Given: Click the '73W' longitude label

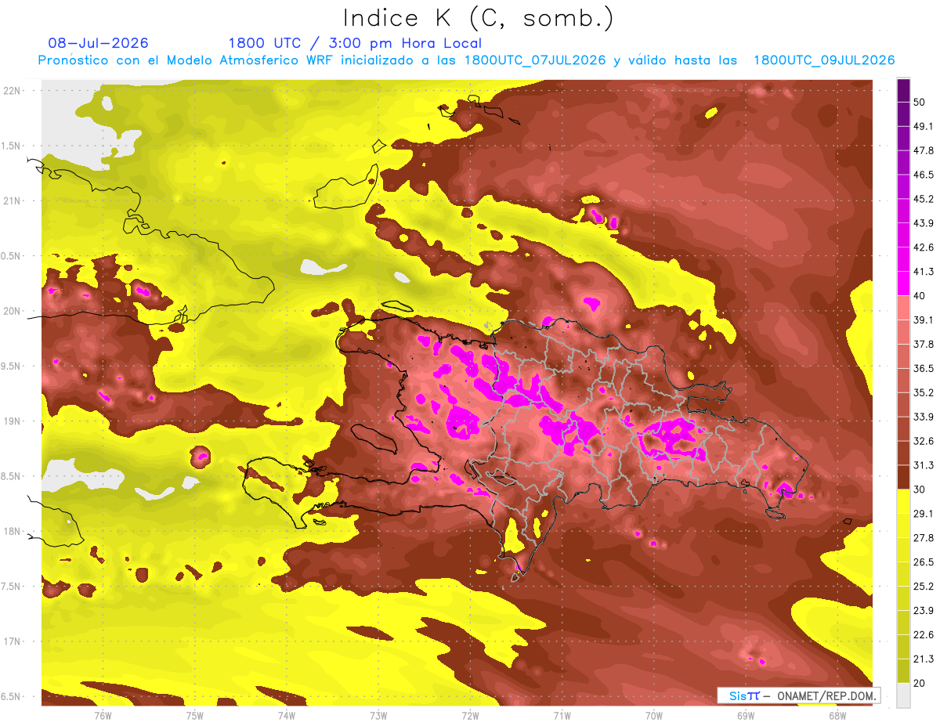Looking at the screenshot, I should pos(378,715).
